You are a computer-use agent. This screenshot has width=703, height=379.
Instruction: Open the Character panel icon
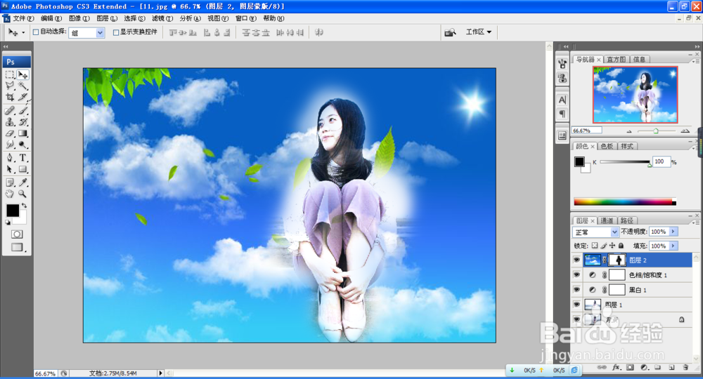tap(562, 100)
